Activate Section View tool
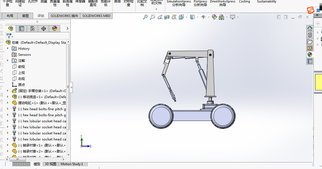Viewport: 322px width, 169px height. click(x=167, y=17)
